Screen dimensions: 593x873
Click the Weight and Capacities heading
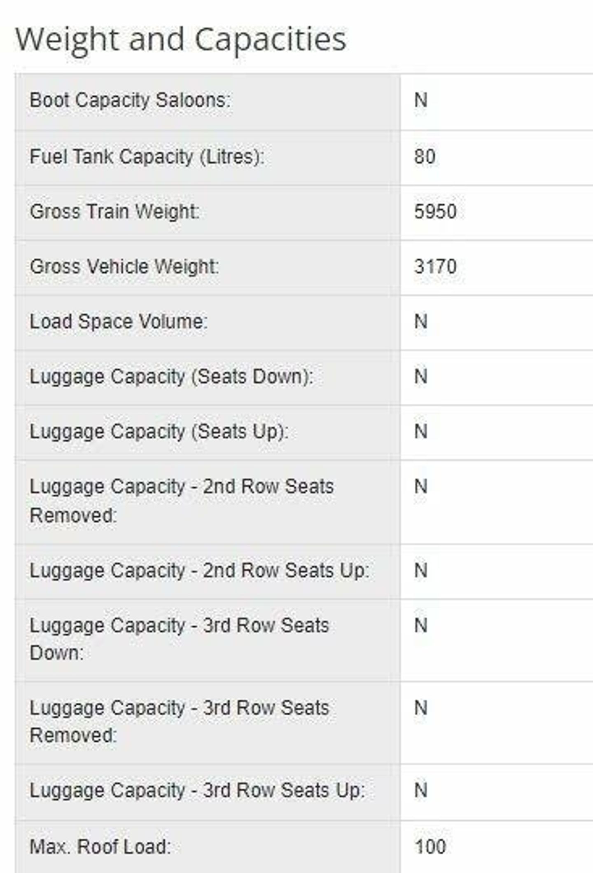[x=181, y=40]
